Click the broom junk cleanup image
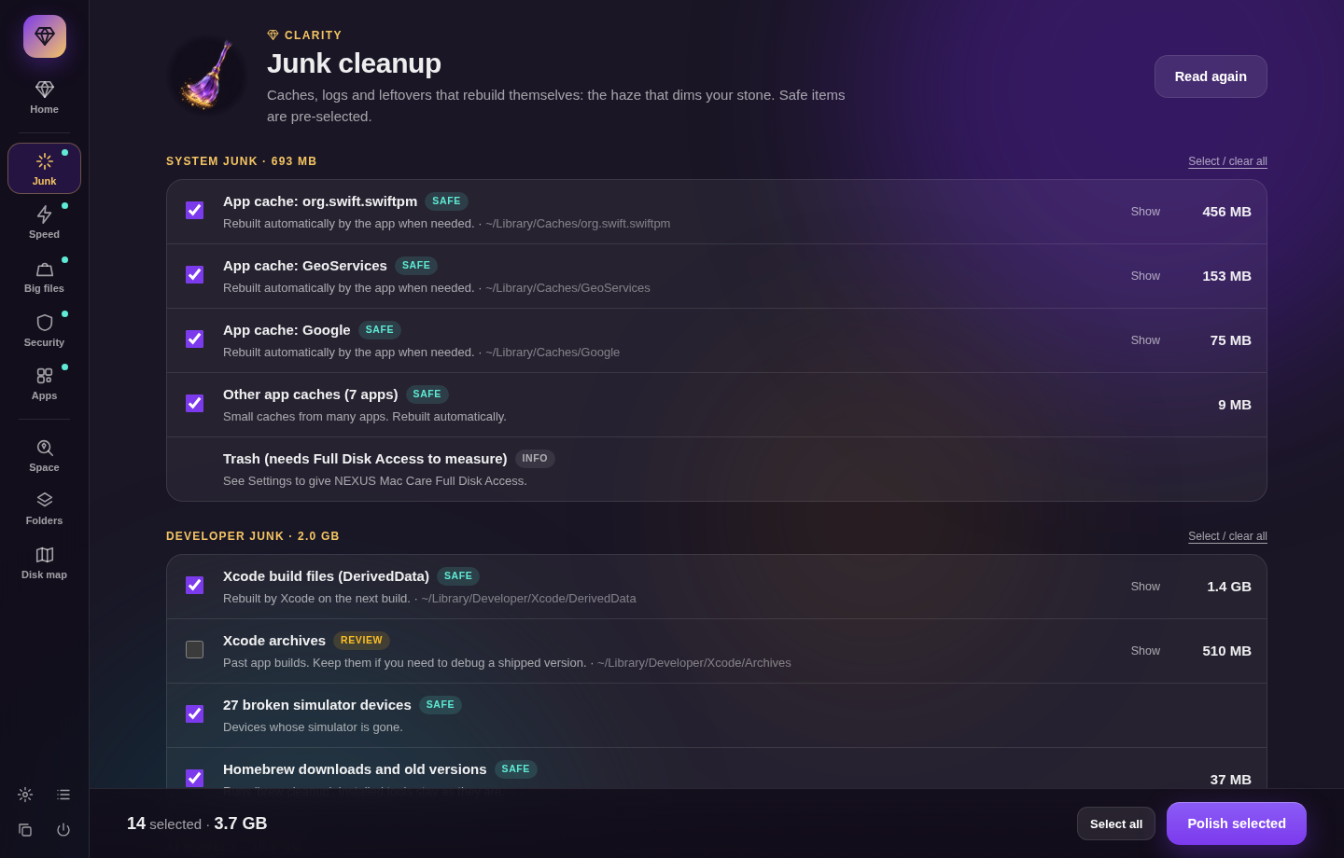1344x858 pixels. coord(207,76)
